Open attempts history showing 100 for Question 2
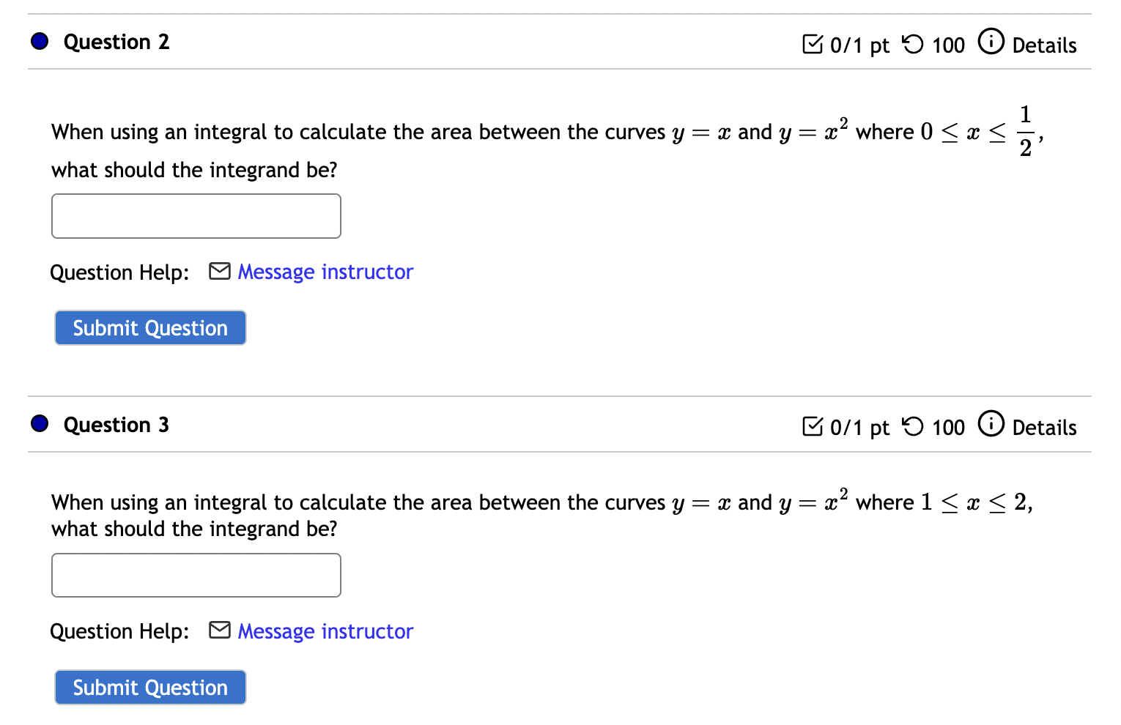The image size is (1121, 725). coord(947,45)
